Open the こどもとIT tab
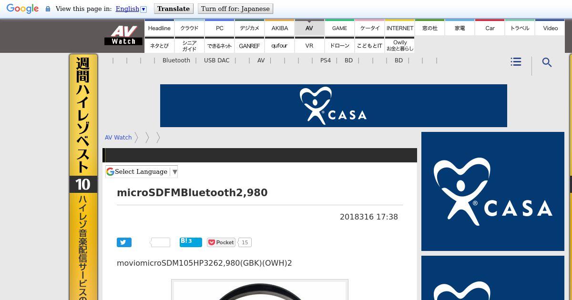This screenshot has height=300, width=572. pos(369,45)
